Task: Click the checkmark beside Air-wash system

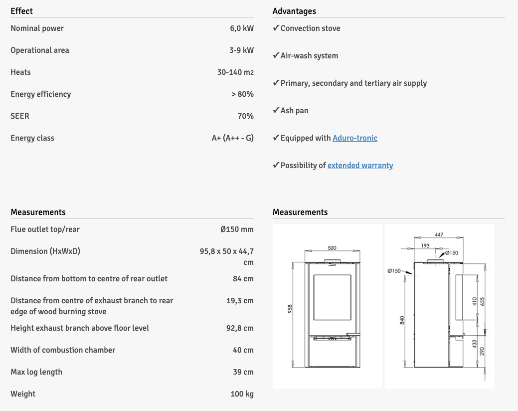Action: click(x=276, y=56)
